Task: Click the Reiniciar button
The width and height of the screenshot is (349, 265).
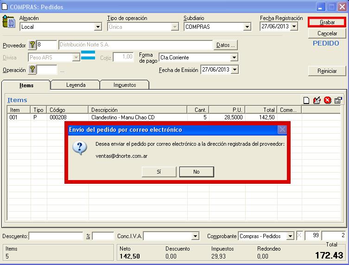Action: pos(327,71)
